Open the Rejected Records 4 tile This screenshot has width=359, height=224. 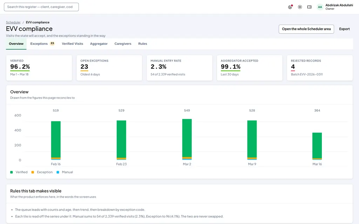coord(320,68)
